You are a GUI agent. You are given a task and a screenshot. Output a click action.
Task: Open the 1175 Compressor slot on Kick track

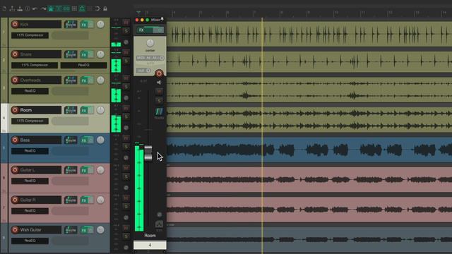pyautogui.click(x=30, y=35)
